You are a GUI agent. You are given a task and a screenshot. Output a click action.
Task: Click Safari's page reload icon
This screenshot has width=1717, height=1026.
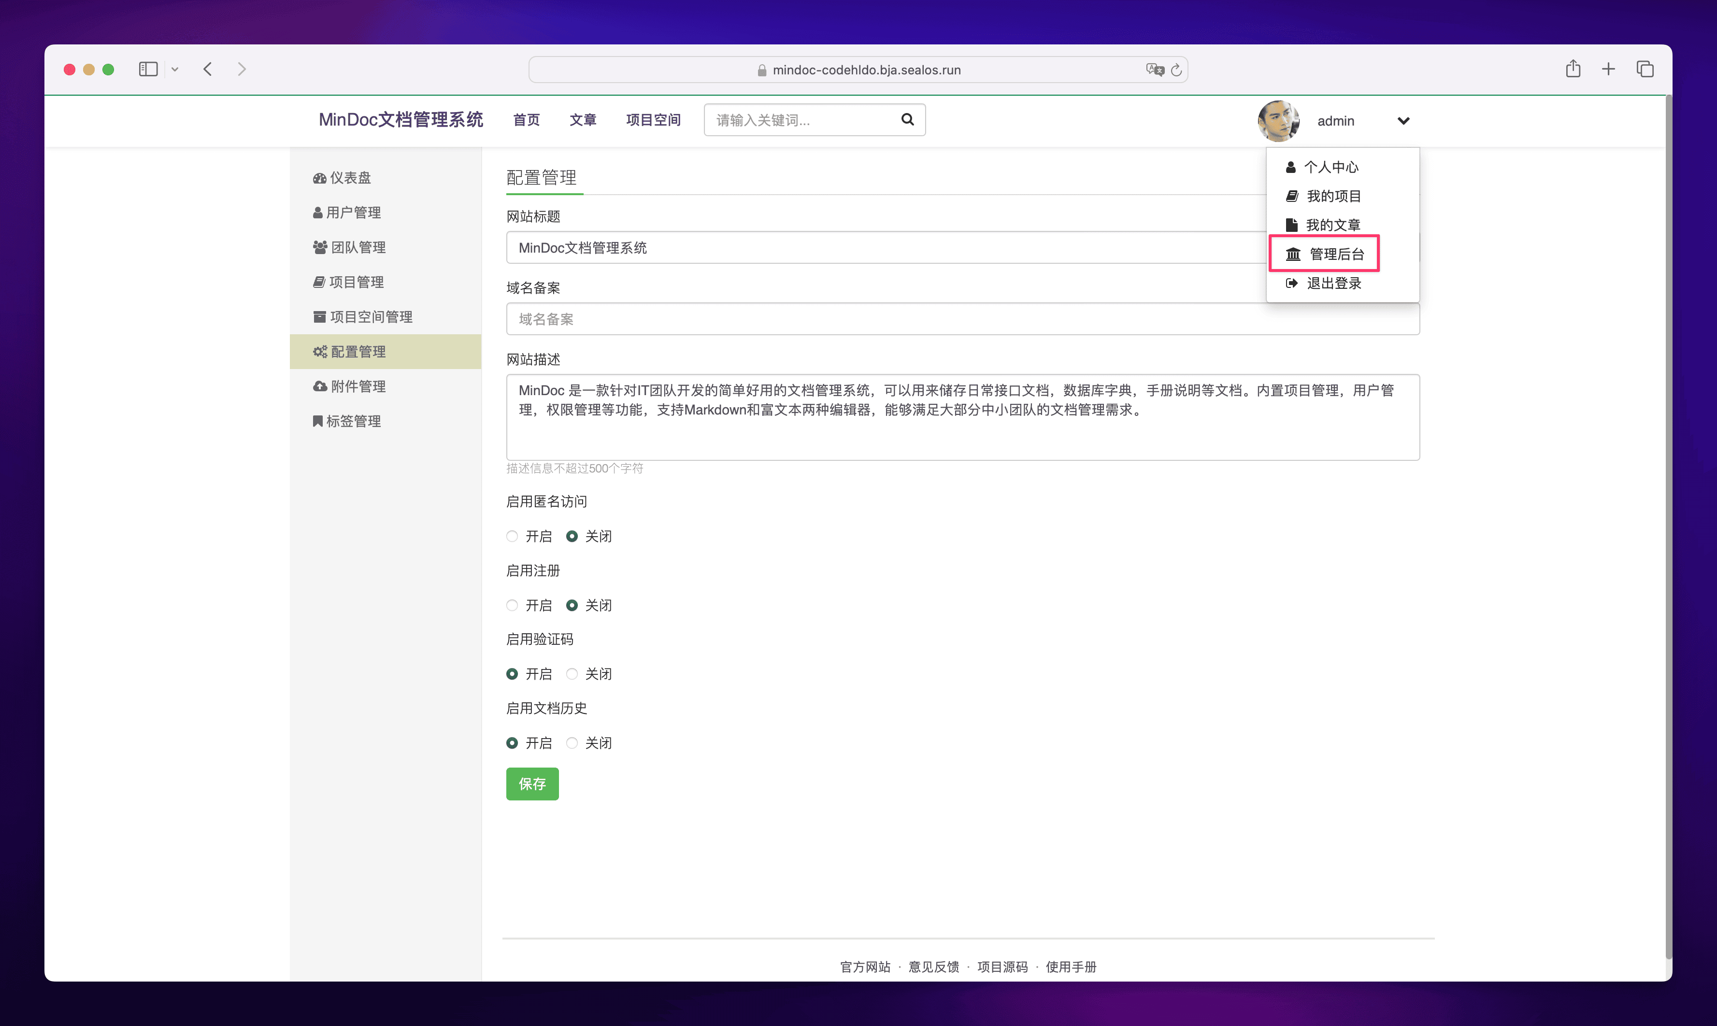point(1176,70)
